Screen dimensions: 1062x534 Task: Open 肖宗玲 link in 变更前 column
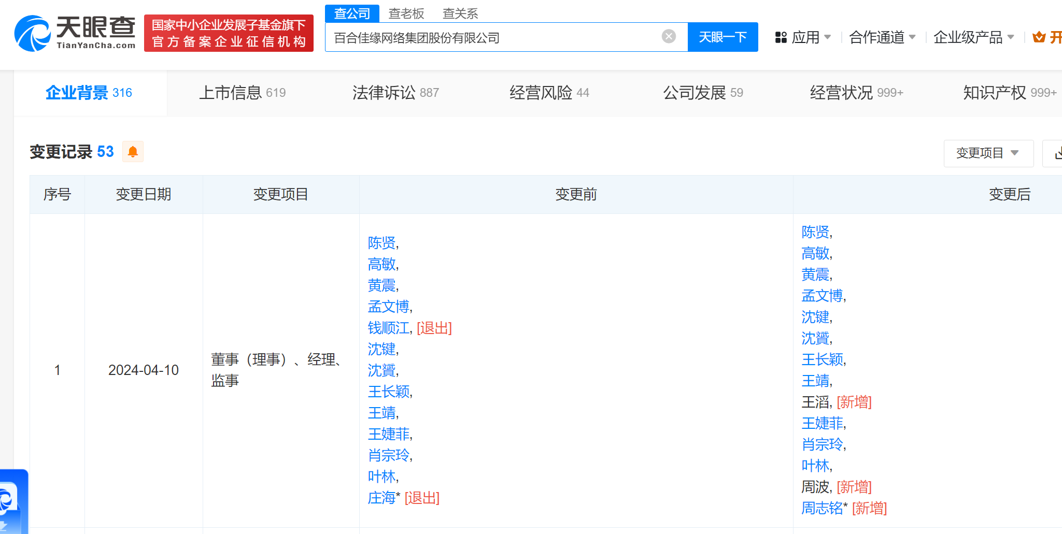389,455
